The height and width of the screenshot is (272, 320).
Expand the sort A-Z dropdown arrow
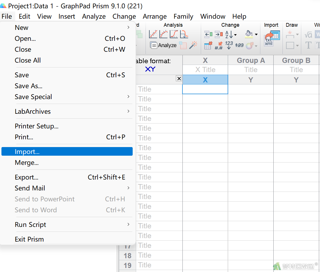click(x=235, y=35)
